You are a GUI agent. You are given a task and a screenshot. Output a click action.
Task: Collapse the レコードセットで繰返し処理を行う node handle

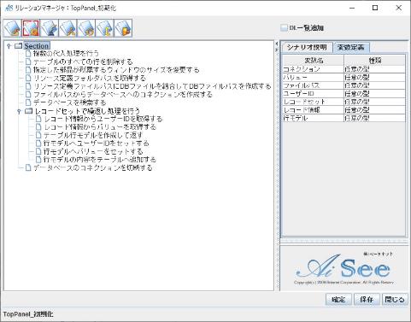pos(19,111)
